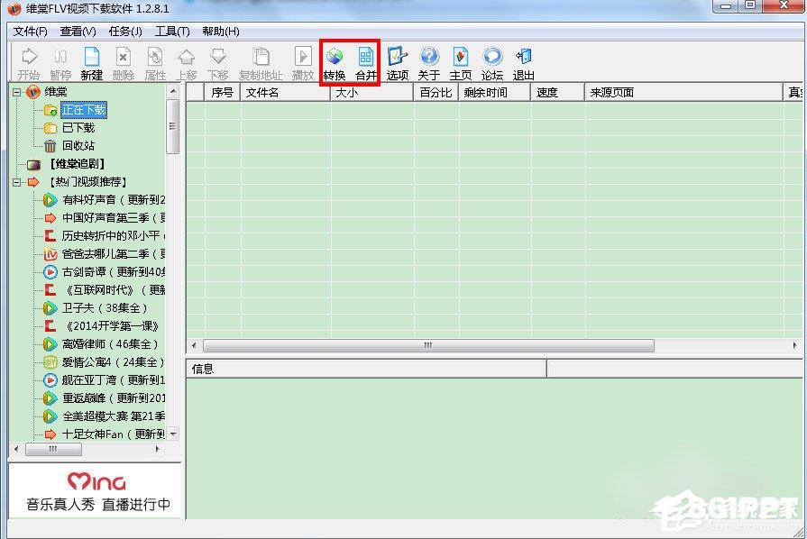Screen dimensions: 807x539
Task: Open 选项 (Options) from toolbar
Action: (x=398, y=63)
